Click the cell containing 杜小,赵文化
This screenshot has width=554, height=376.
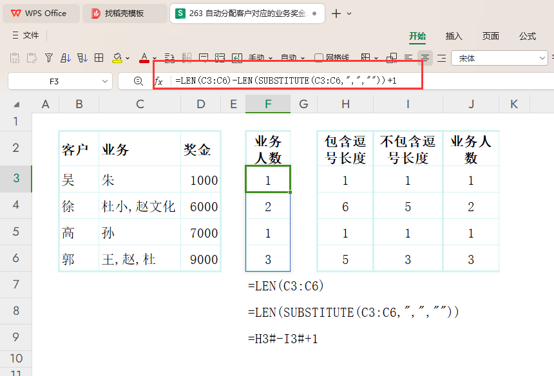(140, 206)
